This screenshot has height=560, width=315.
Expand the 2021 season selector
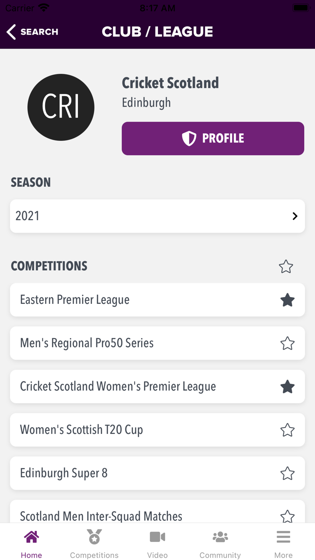click(157, 216)
